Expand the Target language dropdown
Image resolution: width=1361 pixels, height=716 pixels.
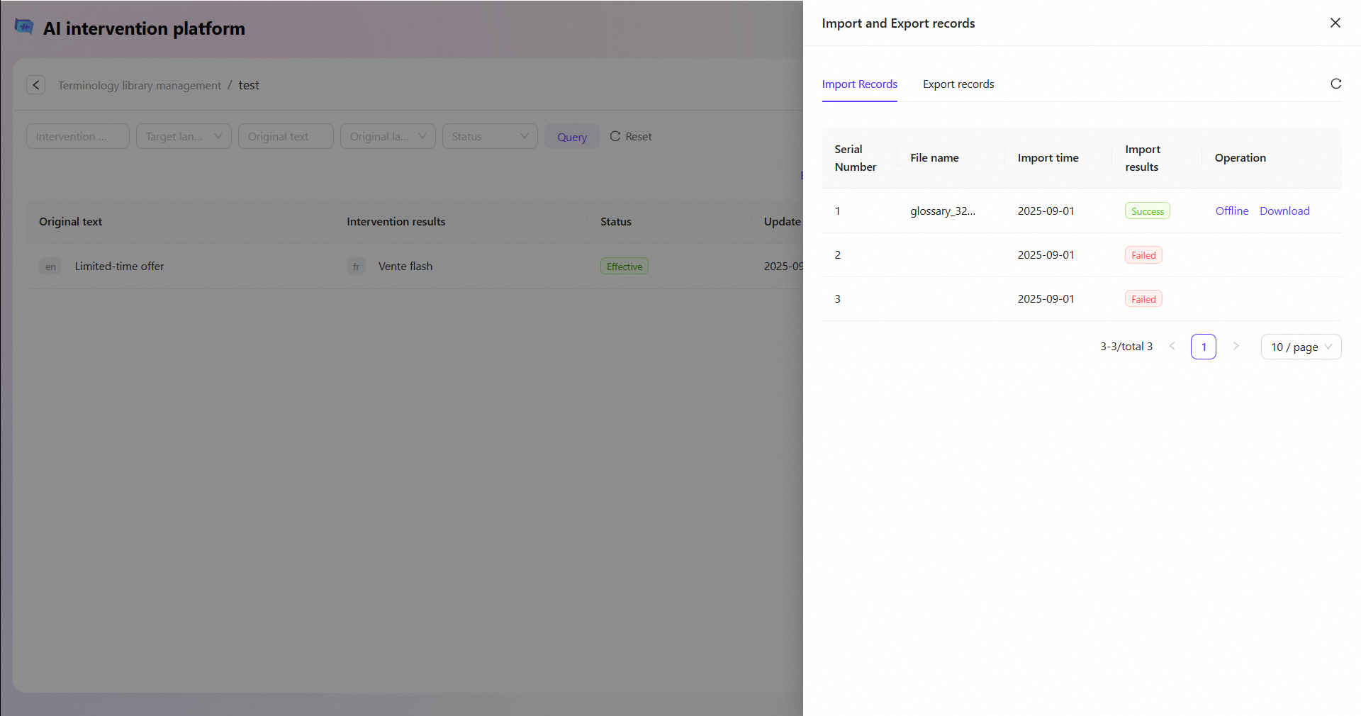point(184,137)
